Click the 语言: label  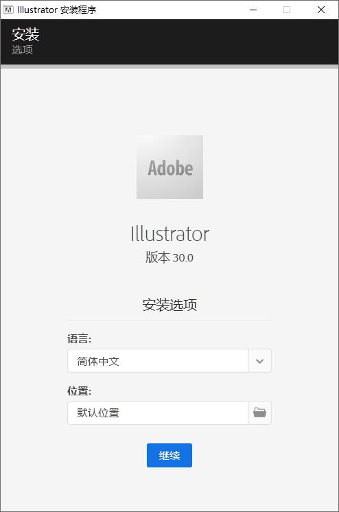(80, 338)
